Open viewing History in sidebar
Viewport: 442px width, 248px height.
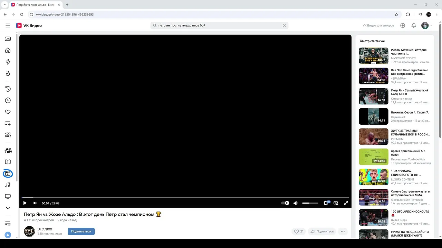tap(8, 89)
